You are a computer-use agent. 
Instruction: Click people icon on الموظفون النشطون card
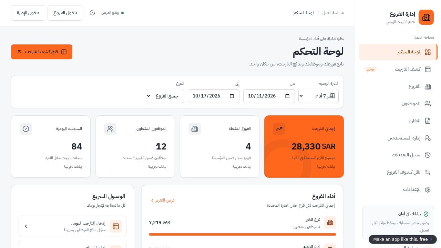[110, 129]
